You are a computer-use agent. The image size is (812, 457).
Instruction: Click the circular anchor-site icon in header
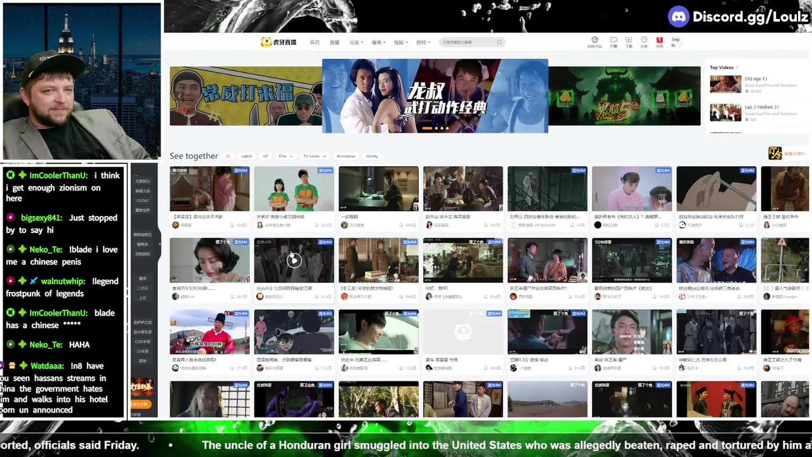click(594, 40)
